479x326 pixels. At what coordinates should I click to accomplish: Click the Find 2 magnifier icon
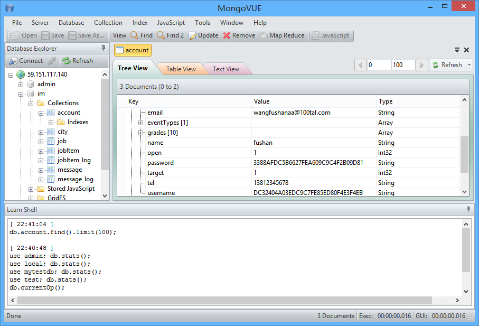point(161,35)
